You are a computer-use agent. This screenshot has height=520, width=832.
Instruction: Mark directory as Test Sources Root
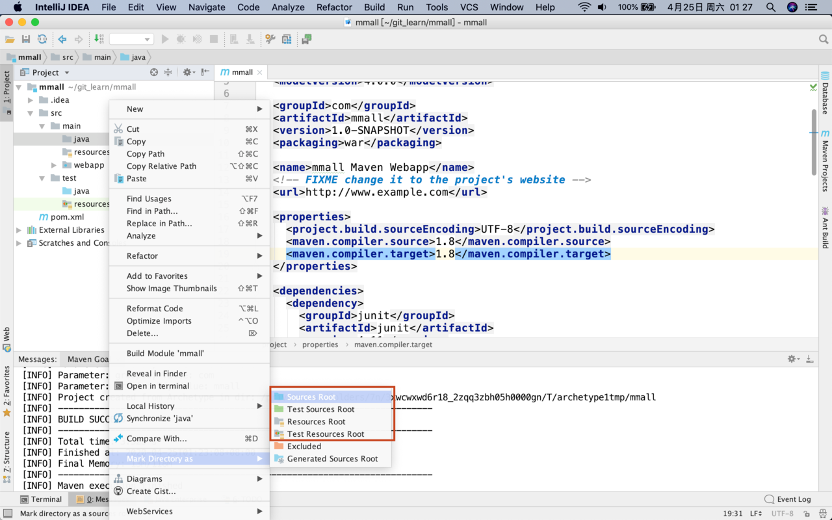click(331, 409)
